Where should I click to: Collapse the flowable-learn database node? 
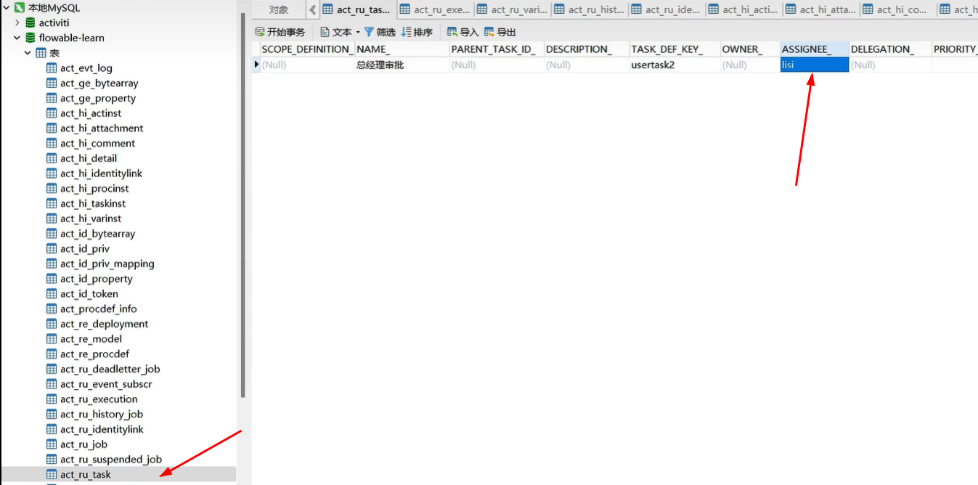17,38
